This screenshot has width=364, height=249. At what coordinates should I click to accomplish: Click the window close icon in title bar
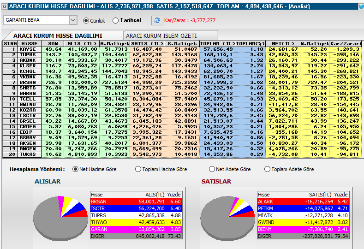point(4,6)
